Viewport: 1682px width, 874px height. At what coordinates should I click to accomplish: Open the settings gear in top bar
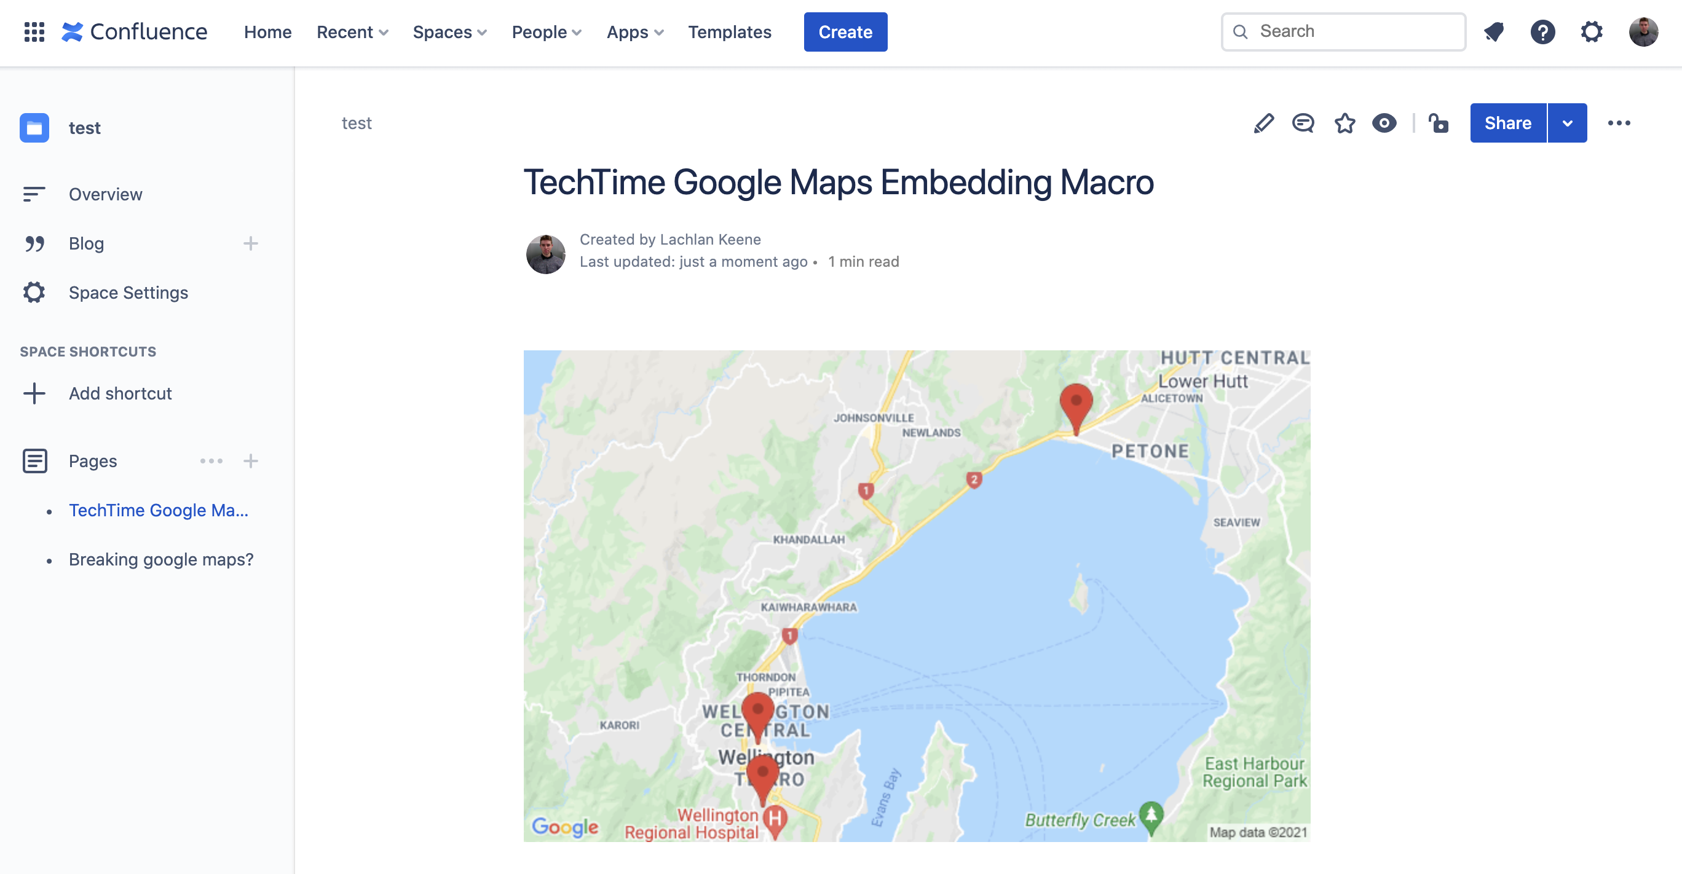[1591, 31]
